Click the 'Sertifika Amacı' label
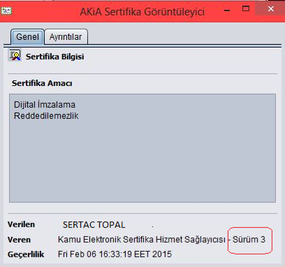Viewport: 285px width, 267px height. [42, 83]
